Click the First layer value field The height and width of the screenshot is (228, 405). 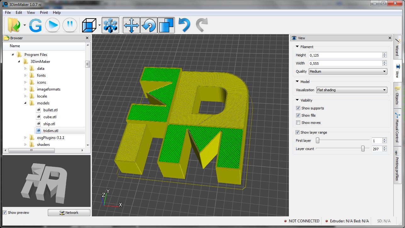(x=376, y=141)
